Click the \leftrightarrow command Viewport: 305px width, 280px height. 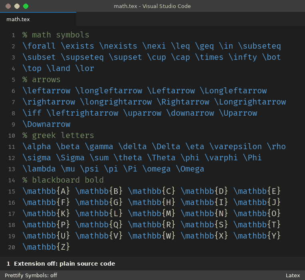[82, 113]
